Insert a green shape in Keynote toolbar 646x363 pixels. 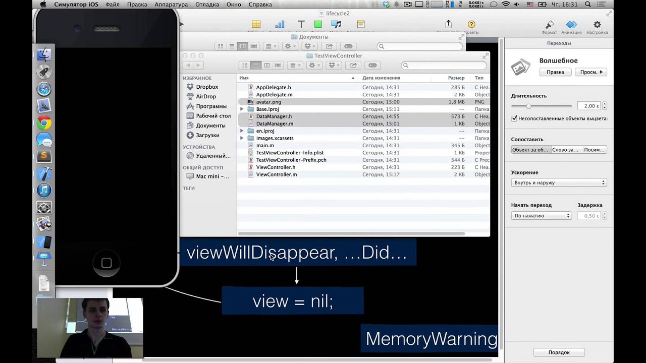pyautogui.click(x=318, y=24)
